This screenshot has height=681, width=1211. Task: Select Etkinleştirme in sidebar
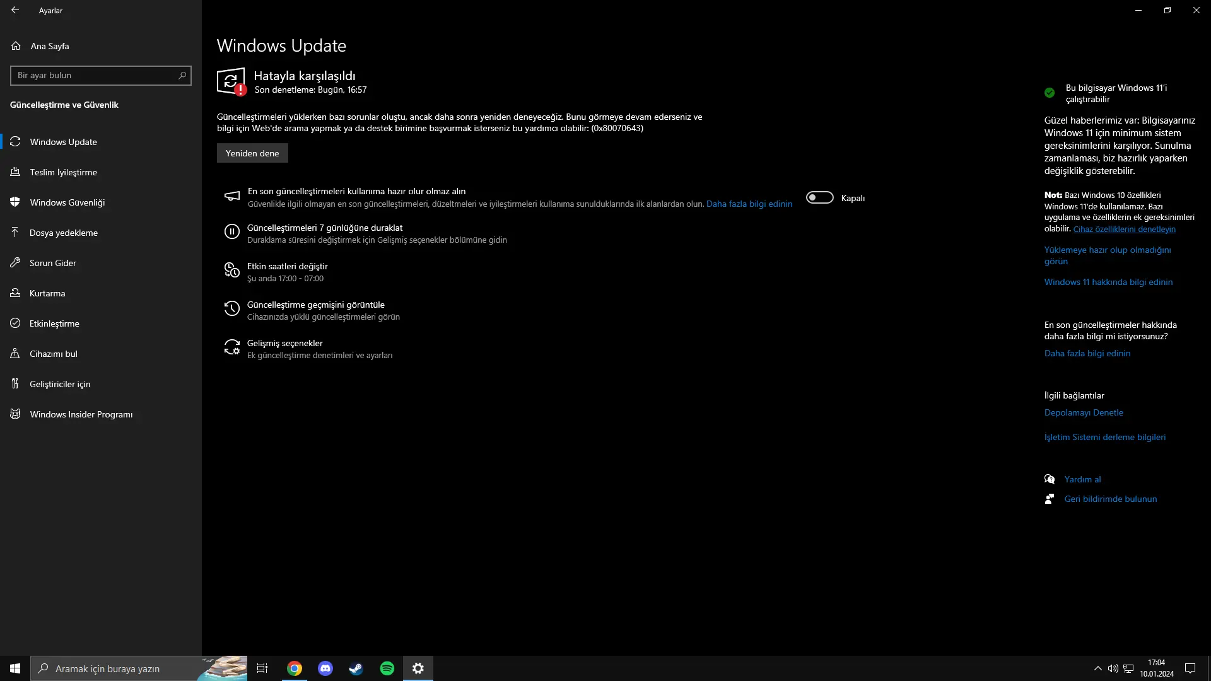click(x=101, y=323)
